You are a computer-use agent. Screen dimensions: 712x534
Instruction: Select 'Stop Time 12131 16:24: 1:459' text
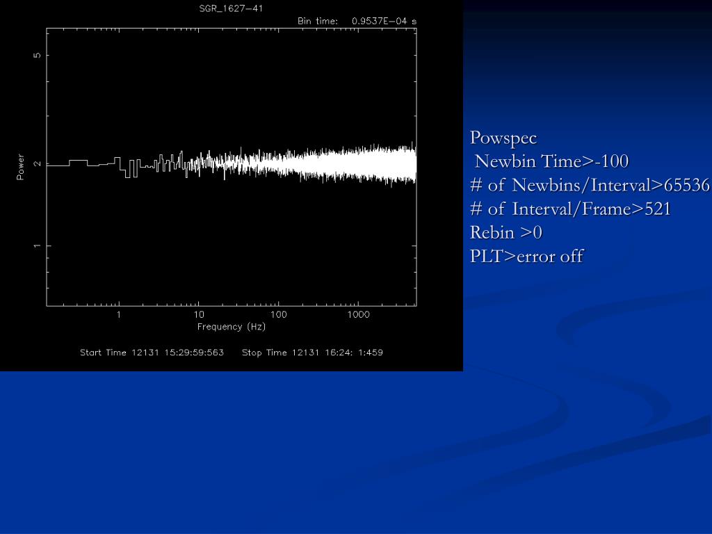[x=312, y=353]
